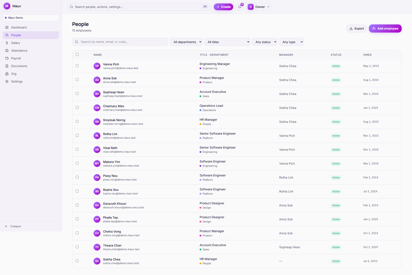Click the Dashboard grid icon
Image resolution: width=412 pixels, height=275 pixels.
tap(7, 28)
